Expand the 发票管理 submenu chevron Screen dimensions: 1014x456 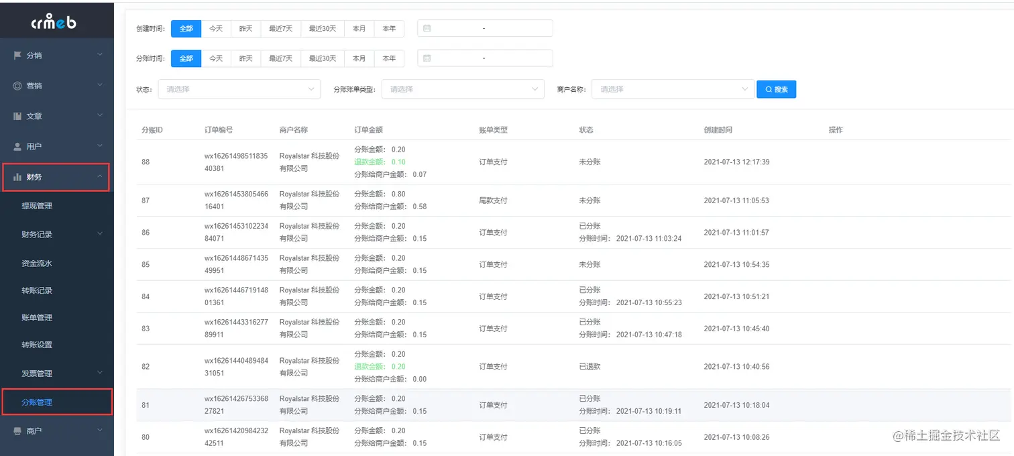pos(100,373)
